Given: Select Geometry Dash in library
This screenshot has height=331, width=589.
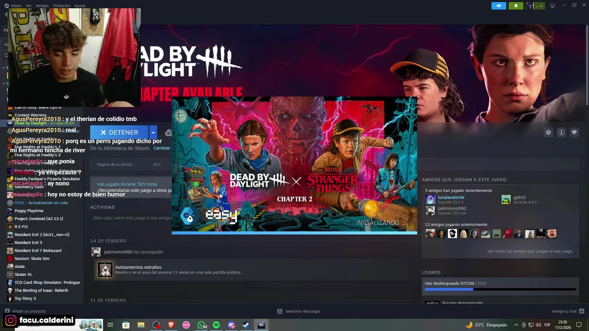Looking at the screenshot, I should (29, 187).
